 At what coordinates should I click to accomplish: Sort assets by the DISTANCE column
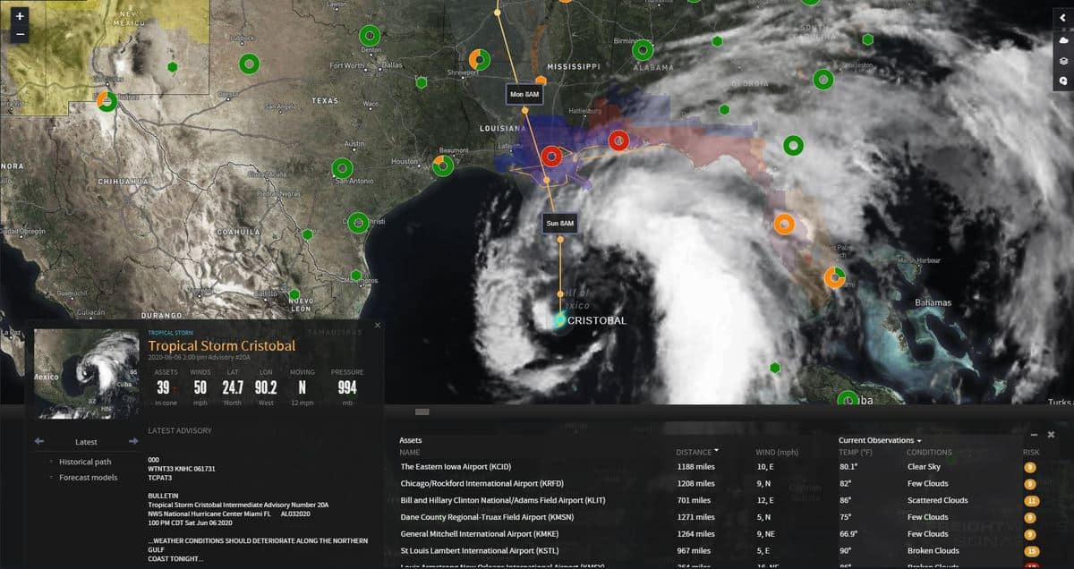pyautogui.click(x=697, y=452)
